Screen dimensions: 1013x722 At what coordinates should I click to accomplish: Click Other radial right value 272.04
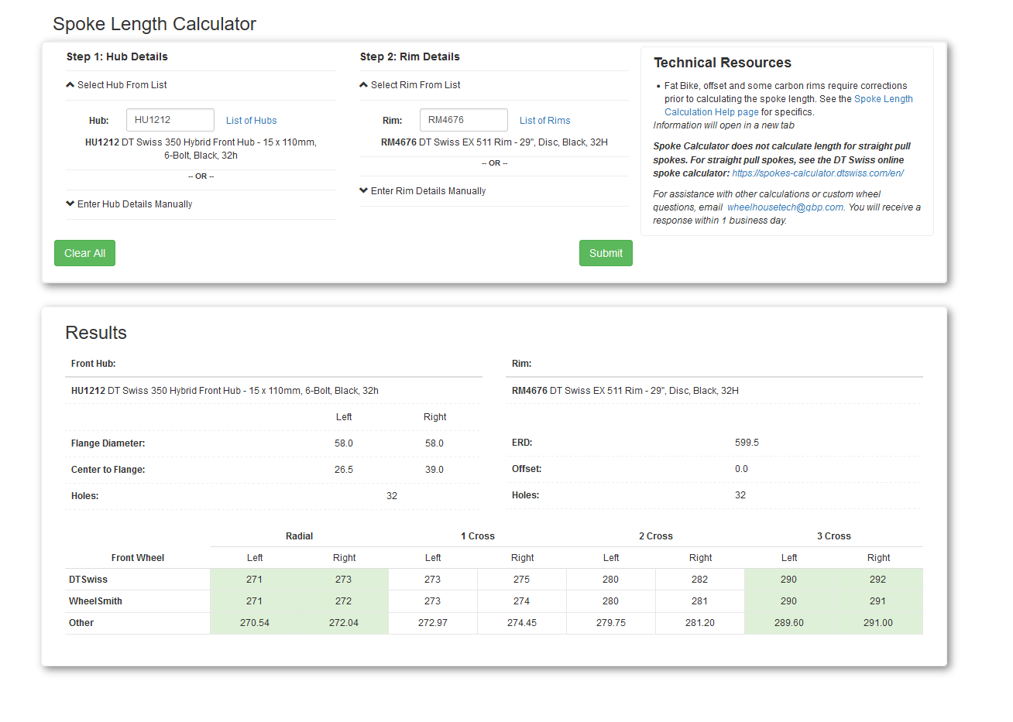(x=344, y=623)
